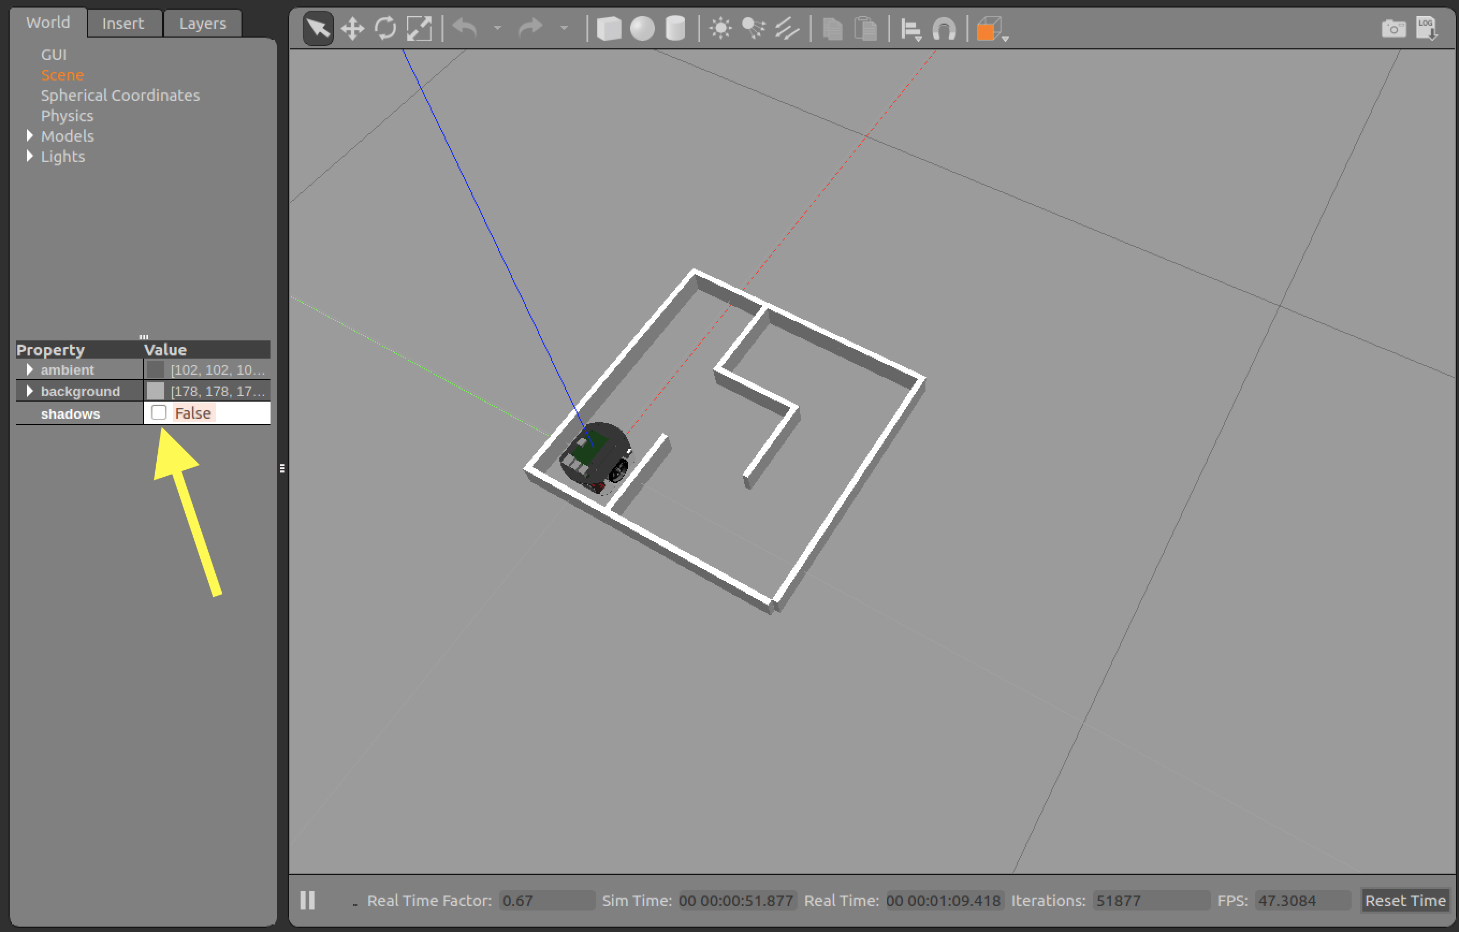Click the copy icon in toolbar
The height and width of the screenshot is (932, 1459).
pos(833,28)
